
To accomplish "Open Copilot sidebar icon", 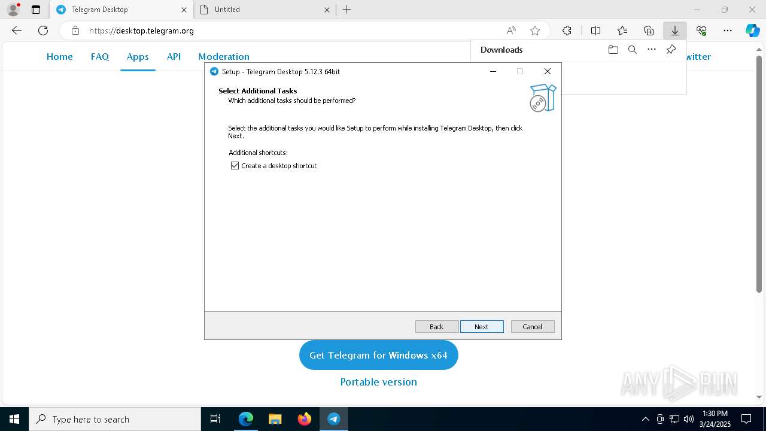I will 752,31.
